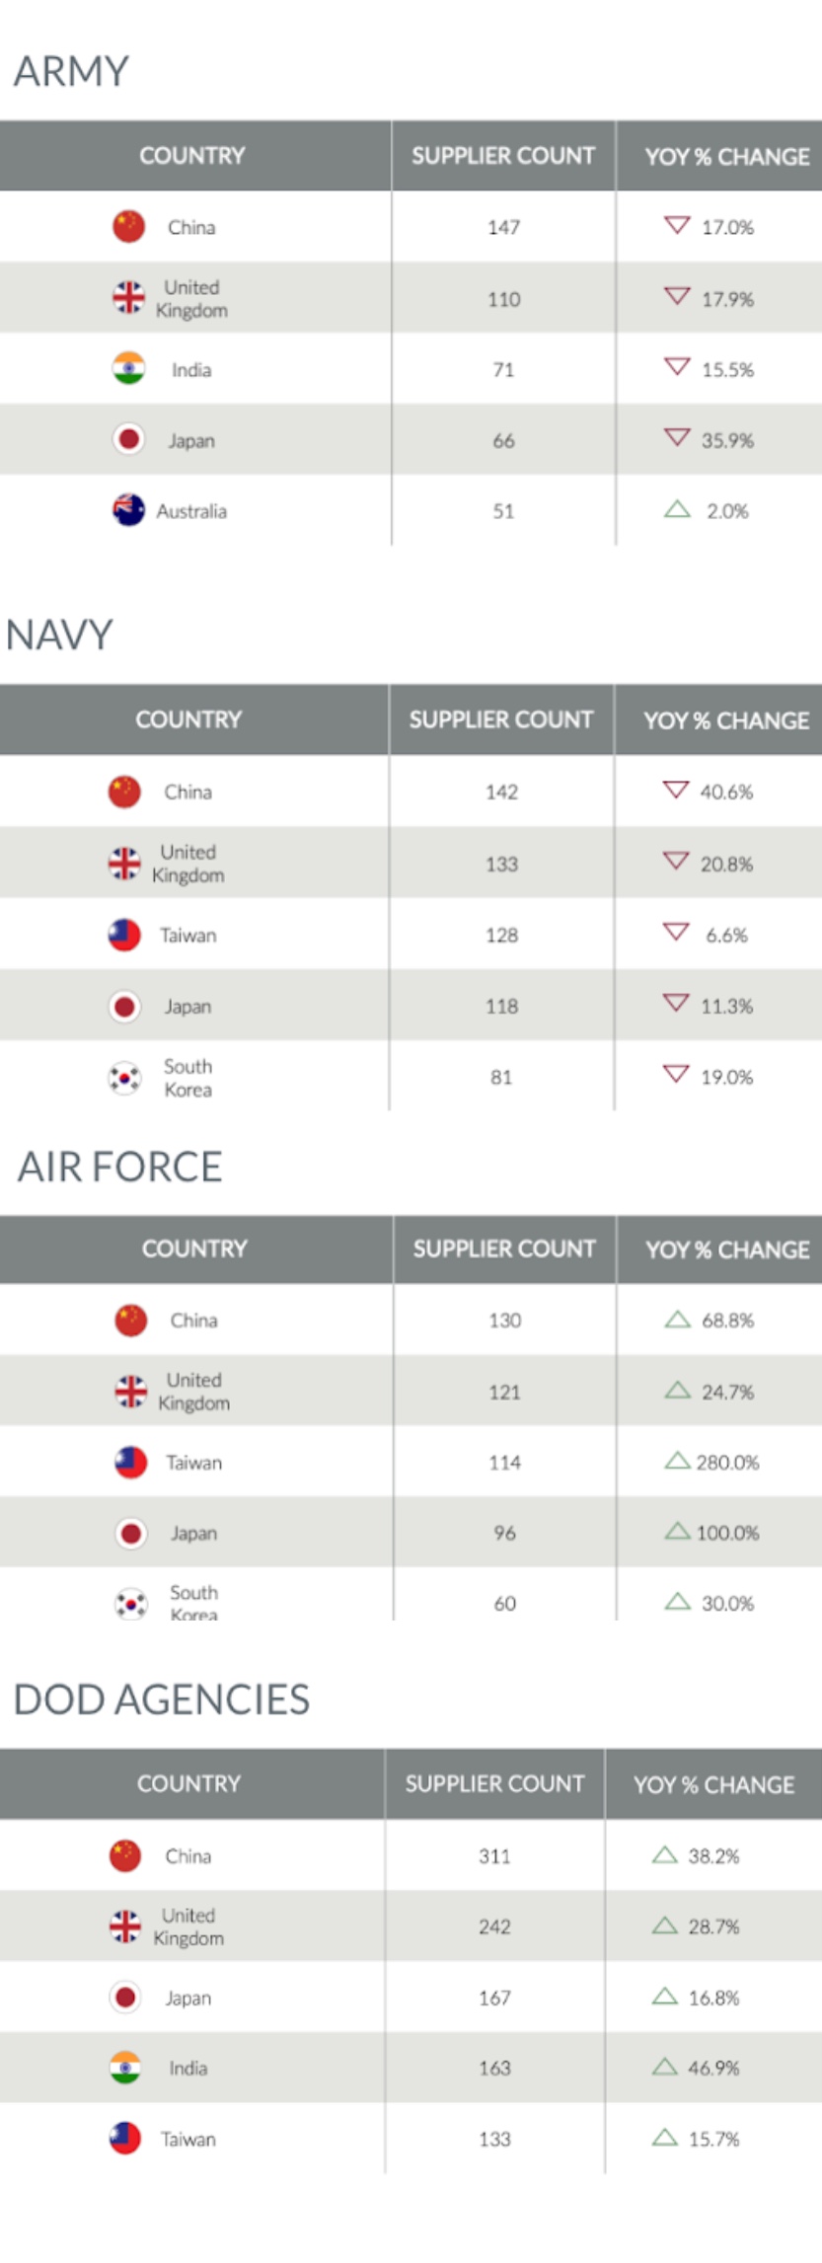Click Japan flag in Air Force table
Screen dimensions: 822x2263
[x=130, y=1533]
